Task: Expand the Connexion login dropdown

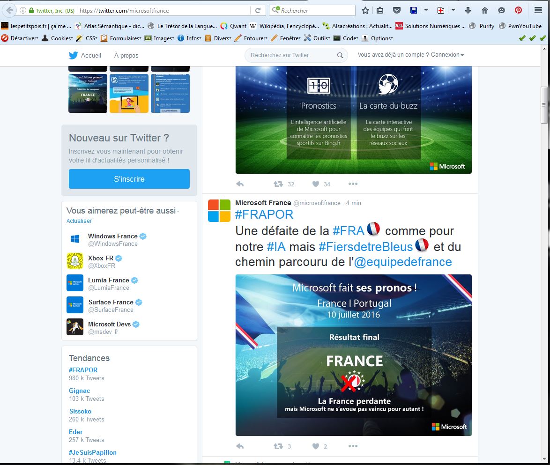Action: point(447,55)
